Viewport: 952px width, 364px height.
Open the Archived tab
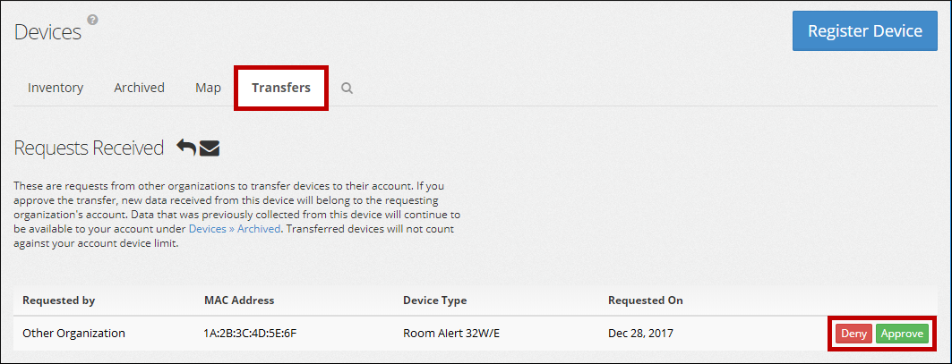[139, 88]
